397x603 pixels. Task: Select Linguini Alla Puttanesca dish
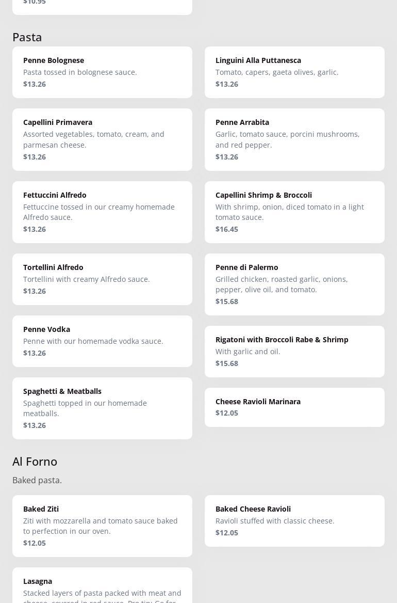tap(294, 72)
